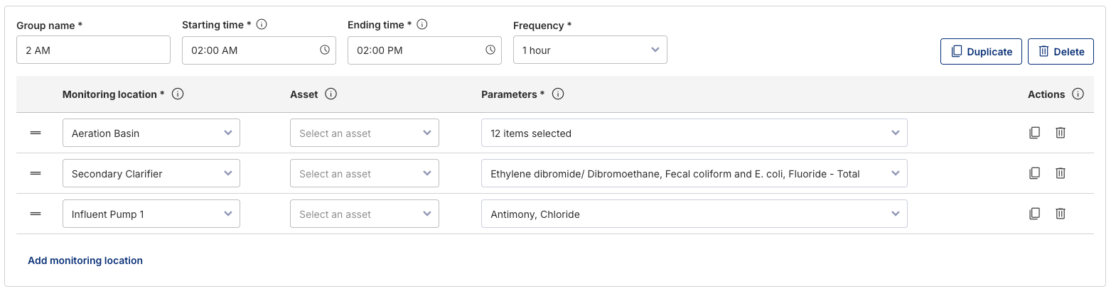Click the info icon beside Ending time
Viewport: 1111px width, 291px height.
pos(422,25)
